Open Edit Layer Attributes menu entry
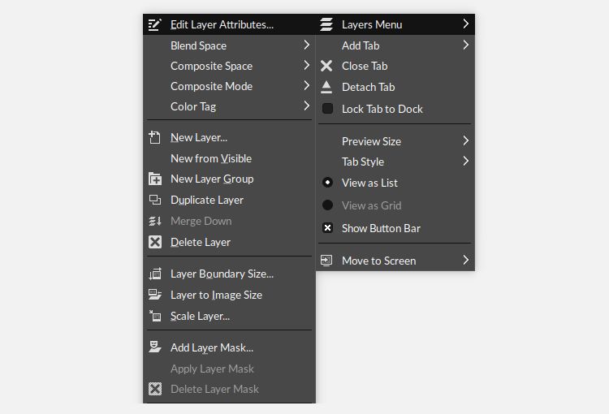Screen dimensions: 609x414 pos(229,24)
